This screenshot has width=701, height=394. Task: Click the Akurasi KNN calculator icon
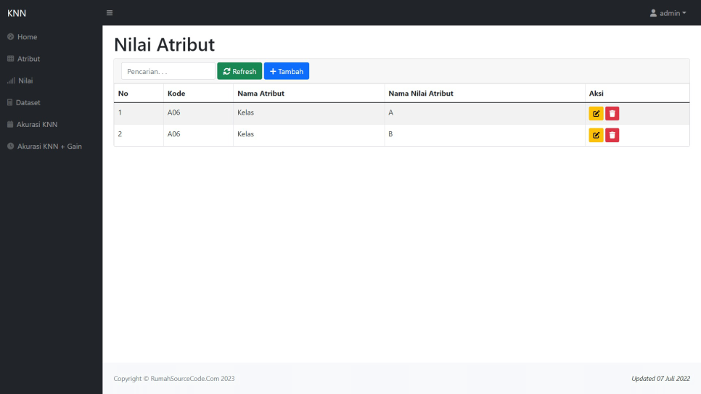[10, 124]
